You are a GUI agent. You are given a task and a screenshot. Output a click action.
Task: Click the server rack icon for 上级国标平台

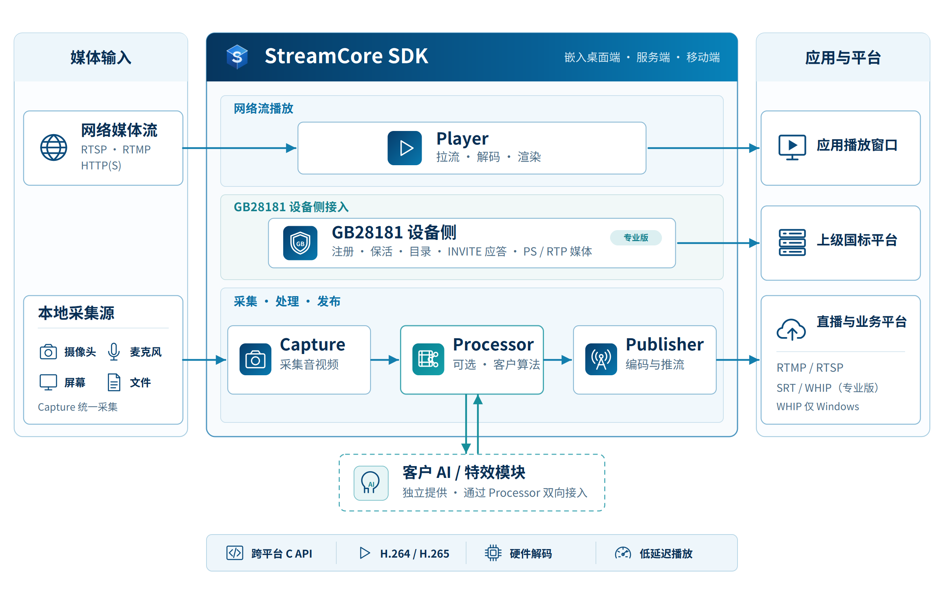pyautogui.click(x=792, y=242)
